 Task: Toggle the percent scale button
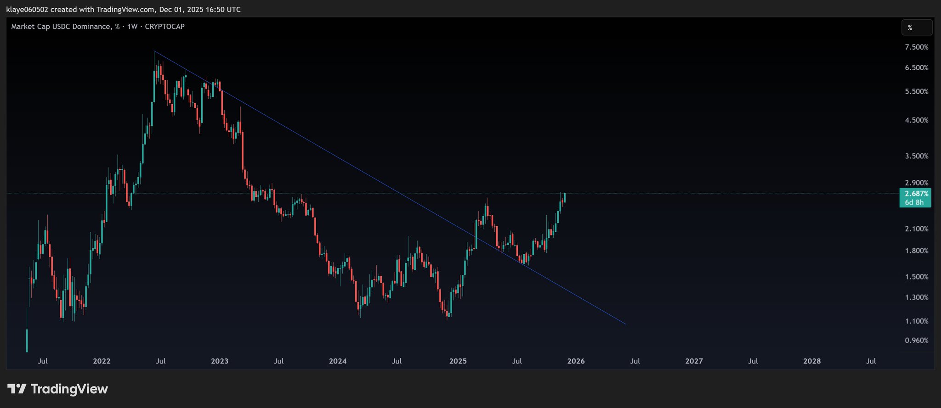(x=916, y=28)
